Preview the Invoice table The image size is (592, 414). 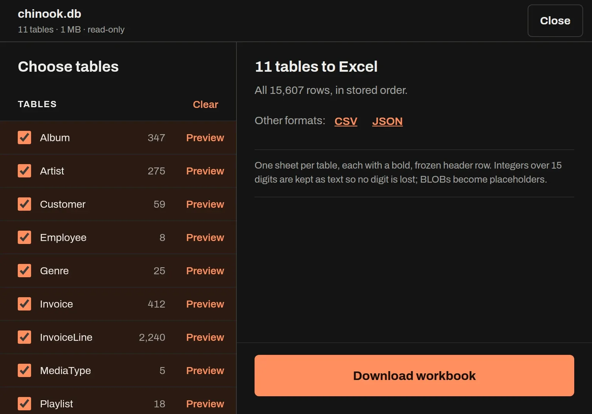(x=205, y=304)
